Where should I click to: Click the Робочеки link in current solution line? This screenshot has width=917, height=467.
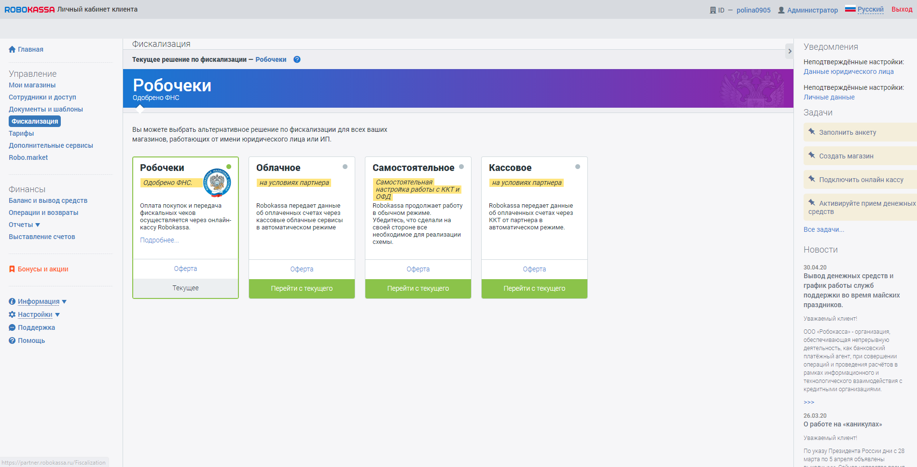click(x=271, y=59)
